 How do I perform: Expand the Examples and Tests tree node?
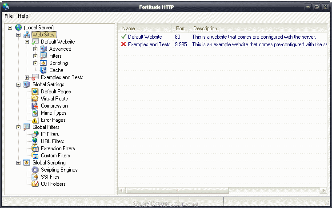tap(27, 77)
